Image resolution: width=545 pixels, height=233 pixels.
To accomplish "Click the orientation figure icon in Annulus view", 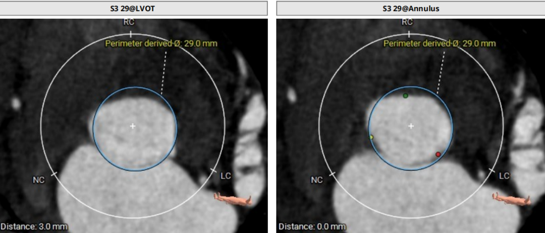I will [x=511, y=199].
